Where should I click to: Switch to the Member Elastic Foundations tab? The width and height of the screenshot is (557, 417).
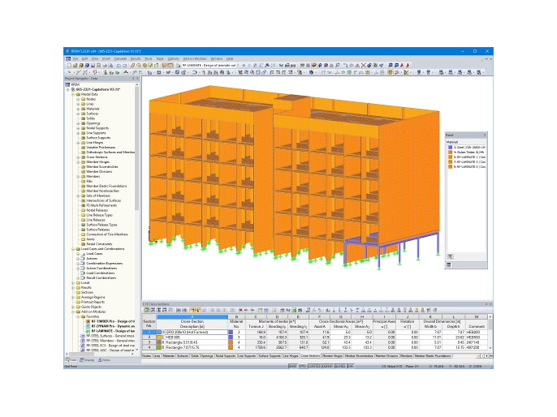point(433,355)
